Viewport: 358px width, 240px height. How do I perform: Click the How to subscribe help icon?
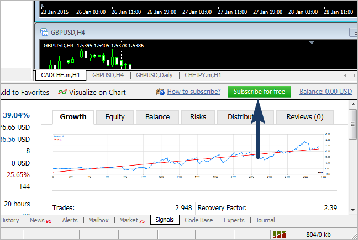[160, 92]
